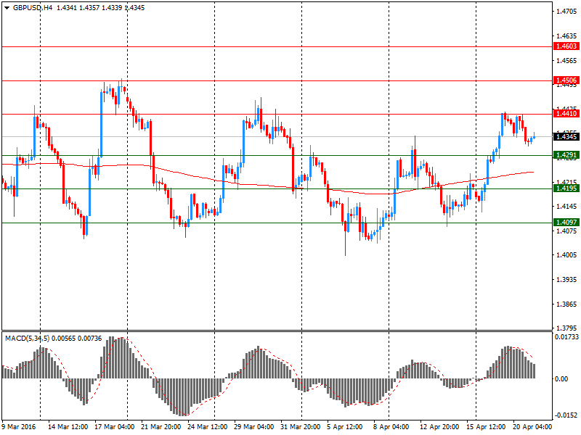Viewport: 581px width, 435px height.
Task: Click the 1.3865 price scale value
Action: coord(566,304)
